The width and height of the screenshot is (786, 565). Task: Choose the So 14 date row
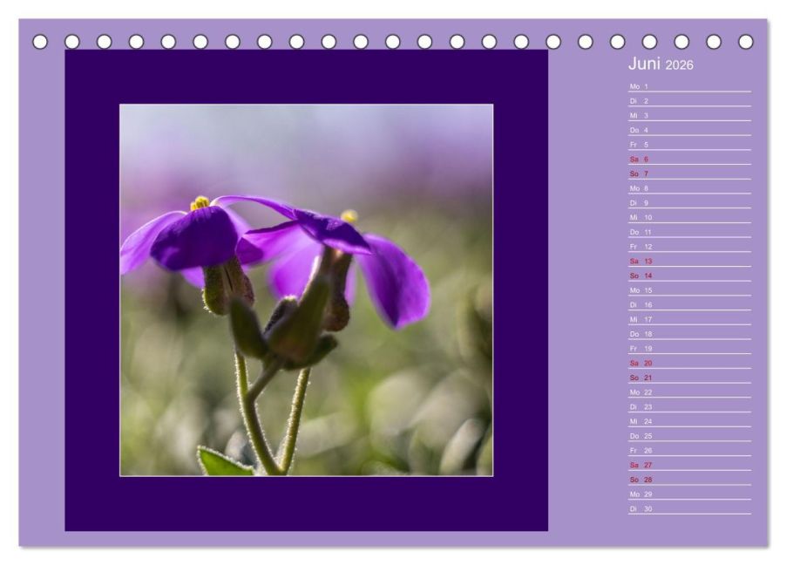tap(640, 276)
